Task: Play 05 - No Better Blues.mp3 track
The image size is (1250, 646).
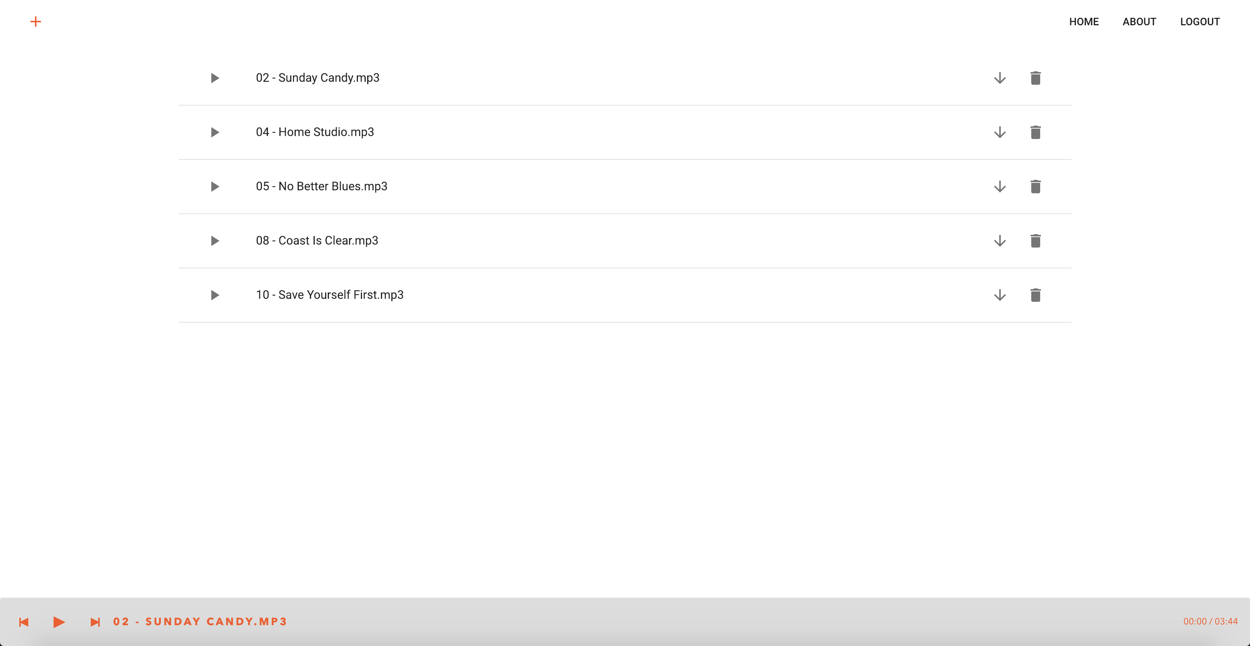Action: tap(215, 187)
